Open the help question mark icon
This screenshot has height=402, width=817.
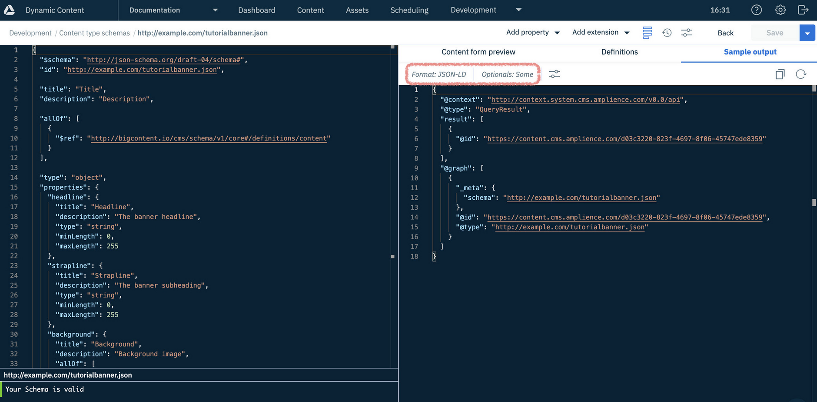click(757, 10)
